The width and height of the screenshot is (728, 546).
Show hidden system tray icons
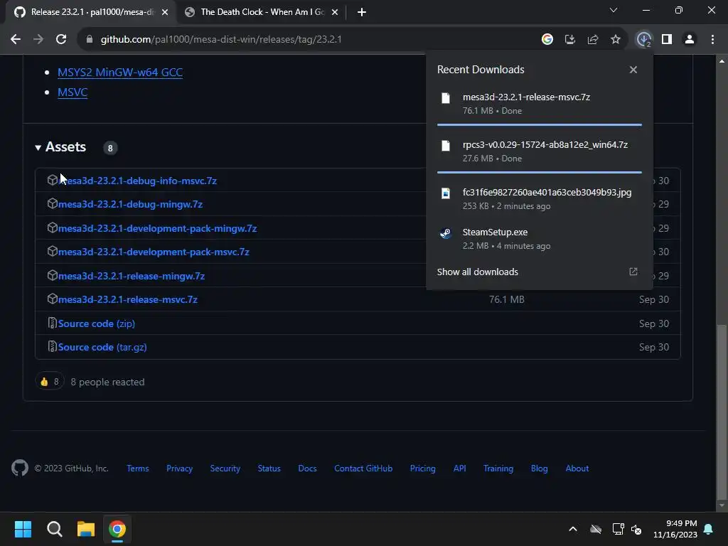pyautogui.click(x=573, y=529)
